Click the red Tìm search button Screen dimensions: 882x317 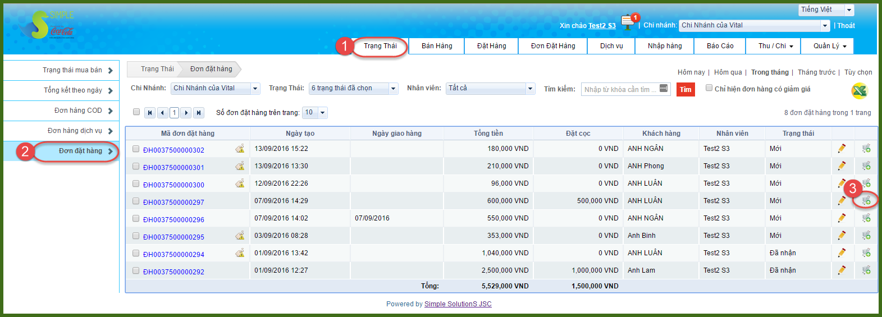click(686, 89)
